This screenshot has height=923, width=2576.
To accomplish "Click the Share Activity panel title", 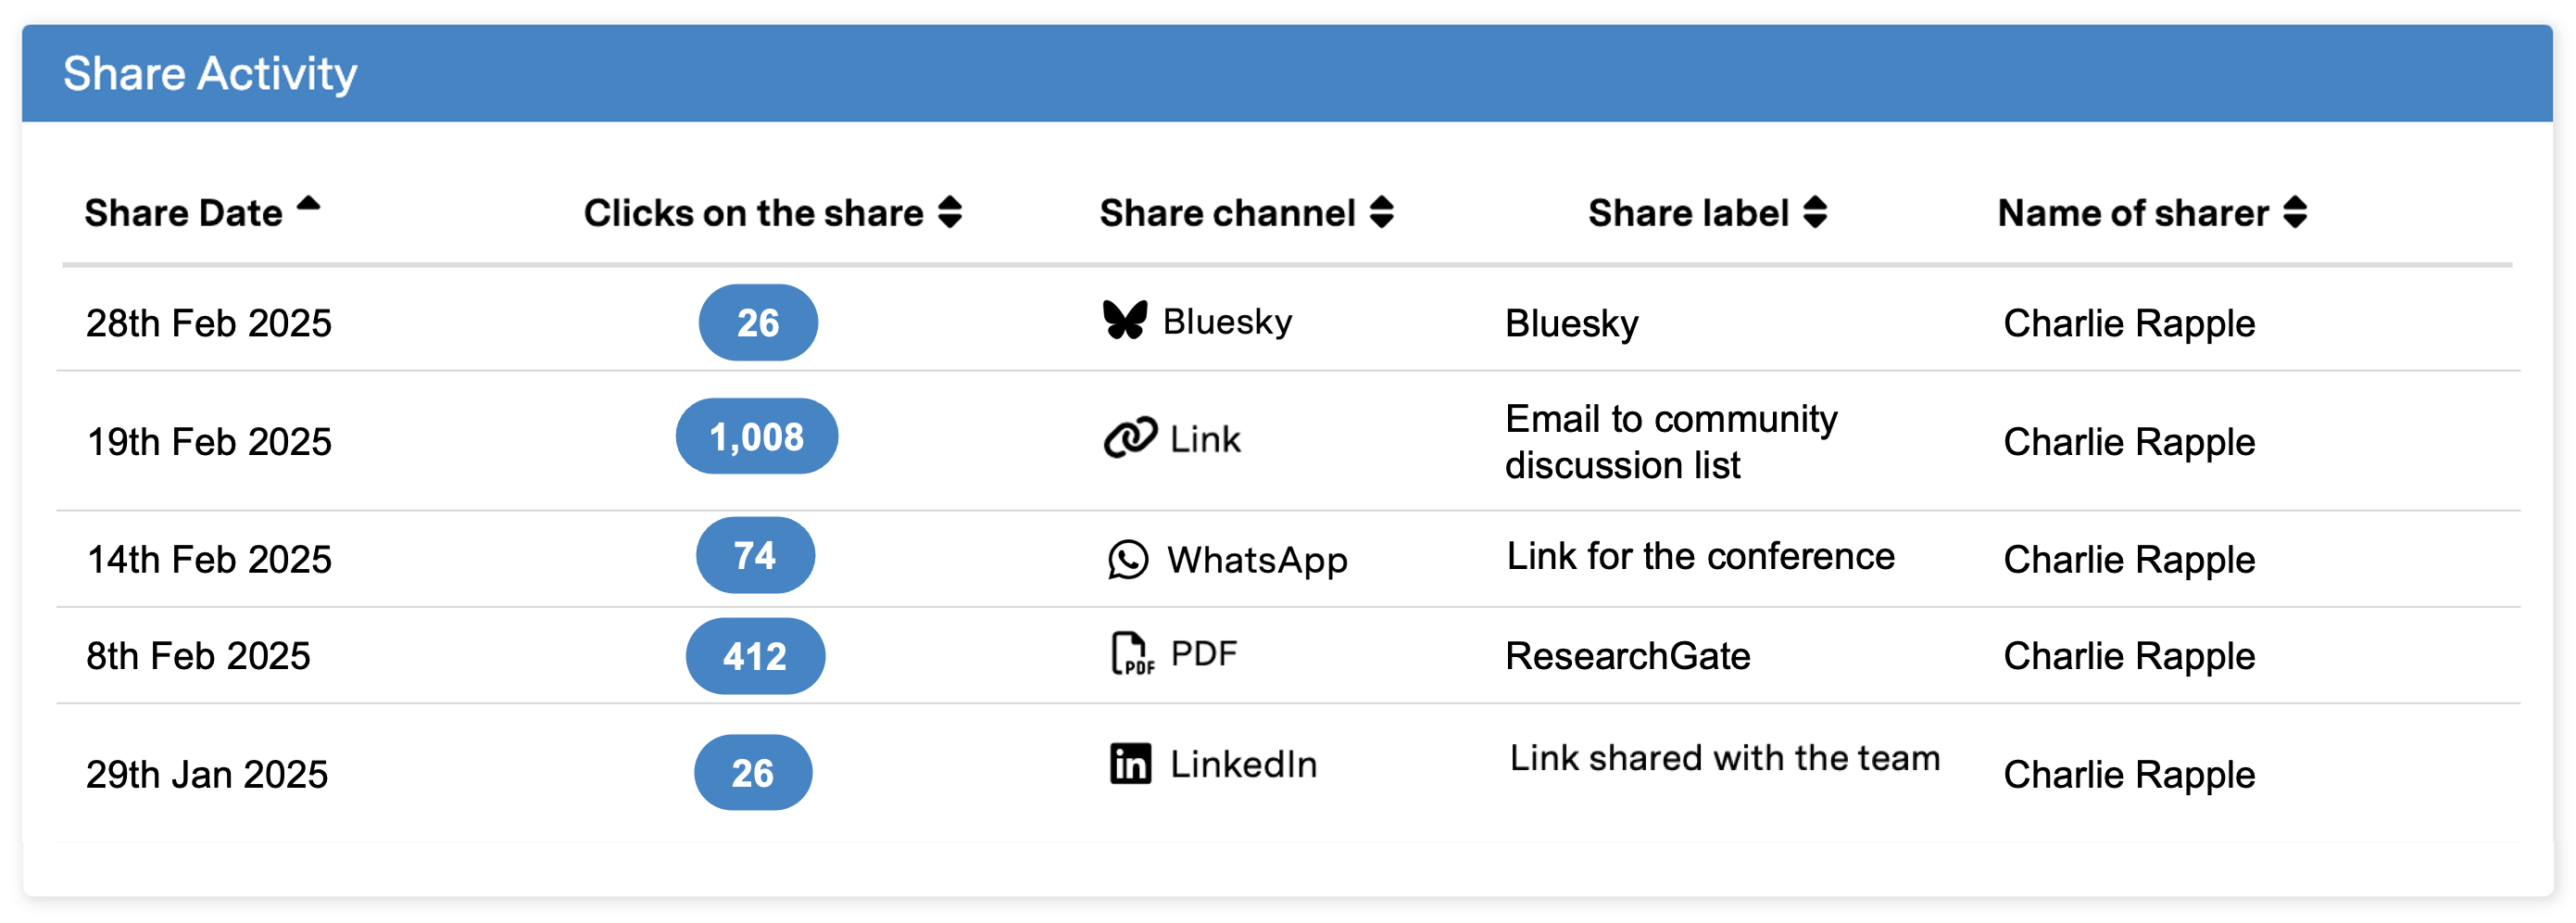I will (210, 74).
